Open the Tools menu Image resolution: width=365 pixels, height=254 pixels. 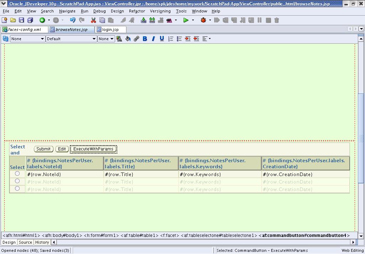coord(181,11)
